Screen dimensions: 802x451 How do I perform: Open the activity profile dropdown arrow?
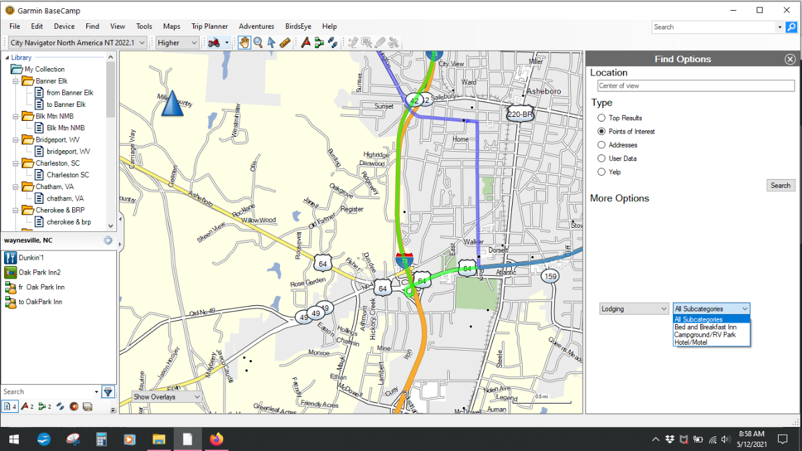227,43
